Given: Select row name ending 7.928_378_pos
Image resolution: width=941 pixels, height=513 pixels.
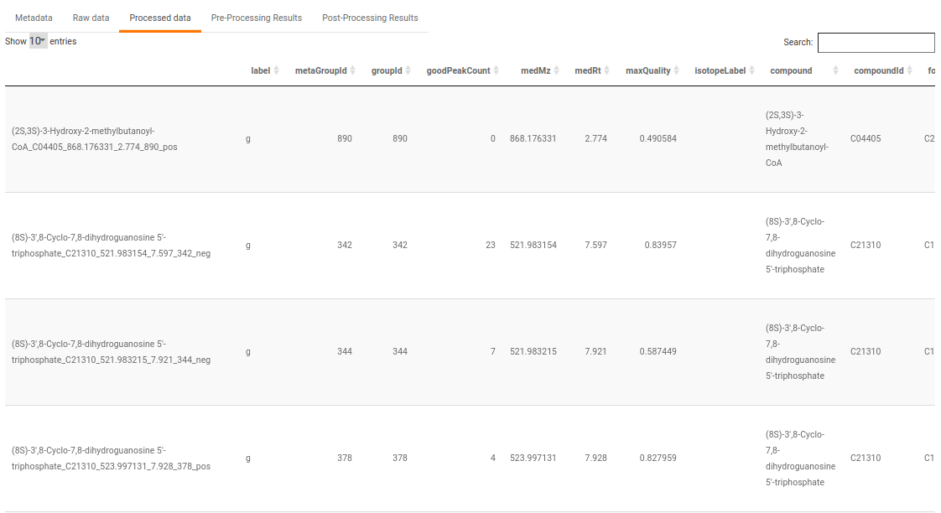Looking at the screenshot, I should (111, 458).
